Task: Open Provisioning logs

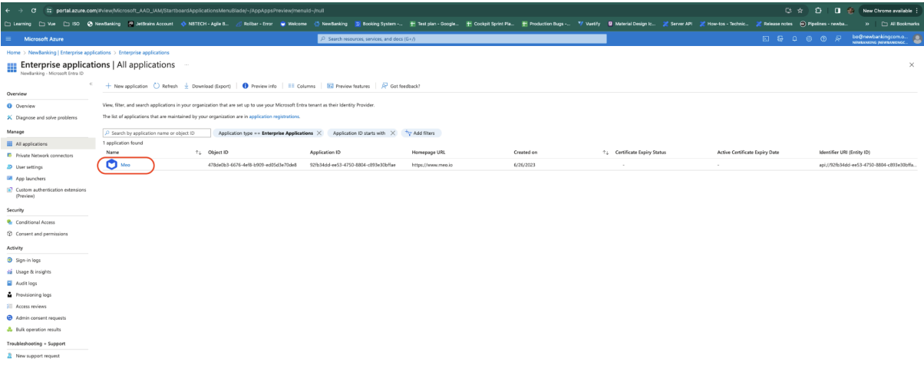Action: [x=28, y=294]
